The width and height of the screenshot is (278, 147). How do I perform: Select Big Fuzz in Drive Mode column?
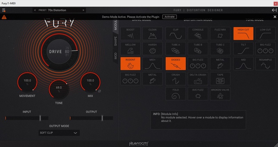(130, 79)
